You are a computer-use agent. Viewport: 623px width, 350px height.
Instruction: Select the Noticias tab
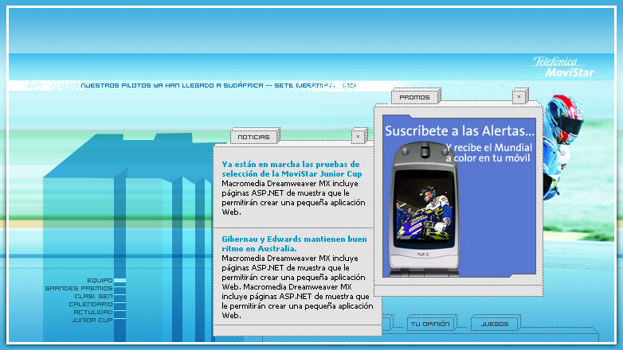point(254,137)
